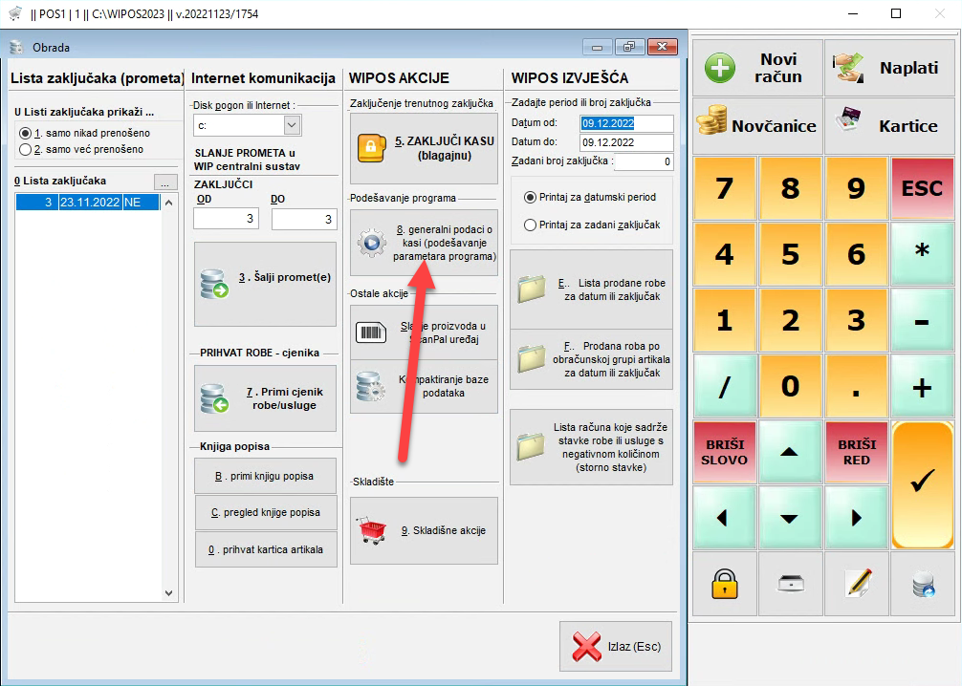Viewport: 962px width, 686px height.
Task: Open Novčanice with the coins icon
Action: [756, 125]
